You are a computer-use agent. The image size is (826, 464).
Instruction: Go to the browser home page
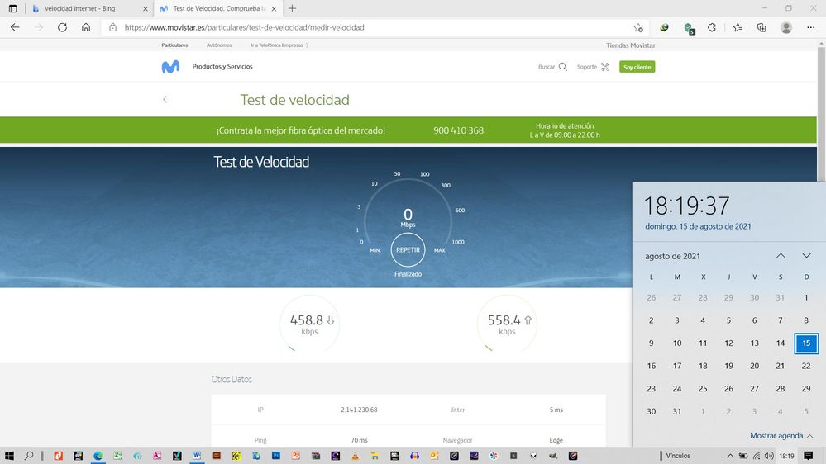point(86,27)
